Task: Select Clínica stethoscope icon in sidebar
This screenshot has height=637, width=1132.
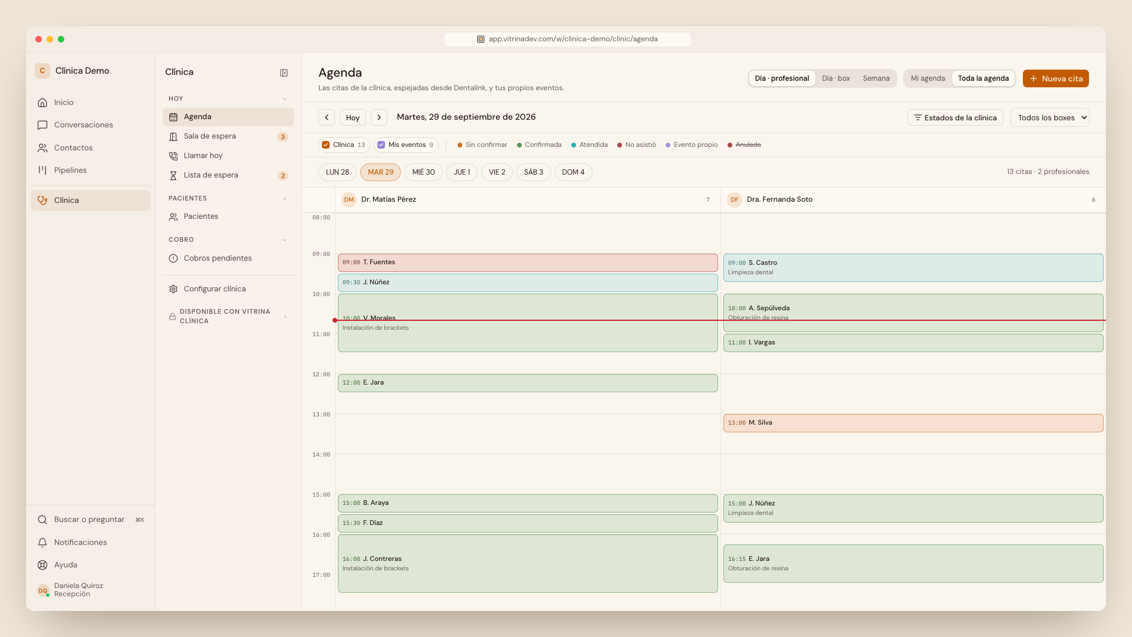Action: click(42, 201)
